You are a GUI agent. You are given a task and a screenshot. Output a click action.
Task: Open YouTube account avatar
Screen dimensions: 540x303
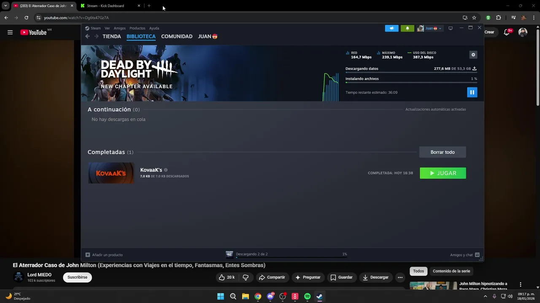[523, 32]
